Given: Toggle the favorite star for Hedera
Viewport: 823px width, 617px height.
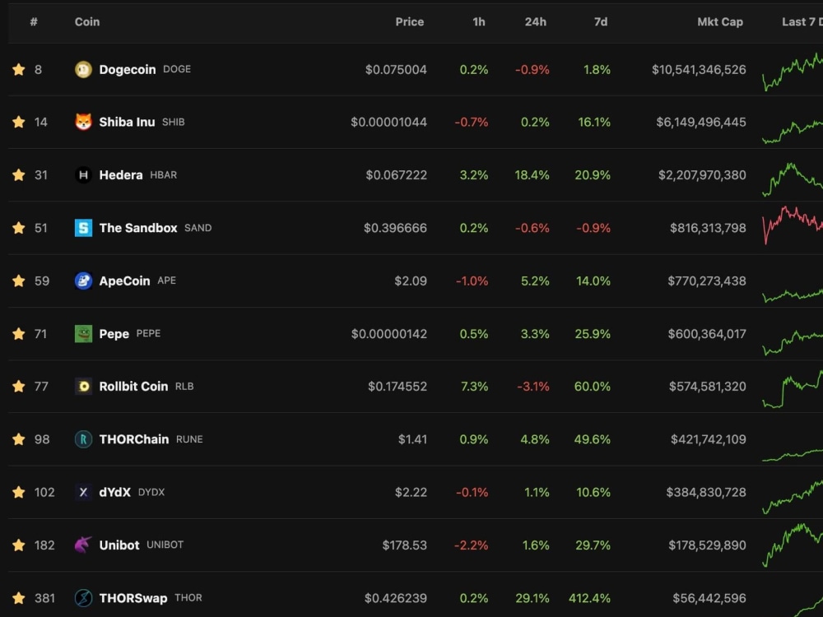Looking at the screenshot, I should point(18,174).
